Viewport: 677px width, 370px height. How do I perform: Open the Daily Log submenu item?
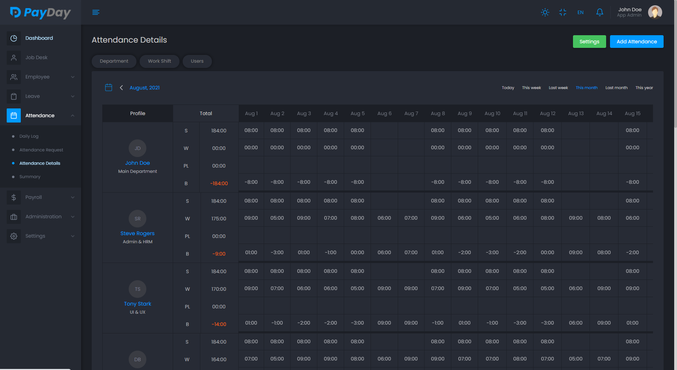(29, 136)
